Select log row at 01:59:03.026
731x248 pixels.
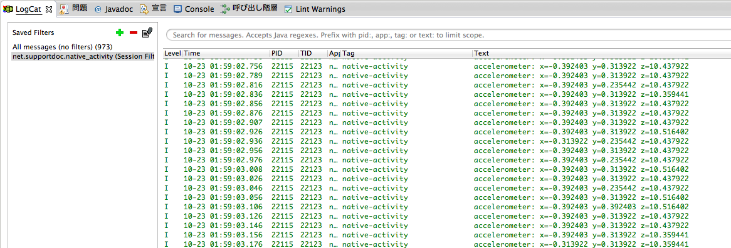(x=447, y=178)
